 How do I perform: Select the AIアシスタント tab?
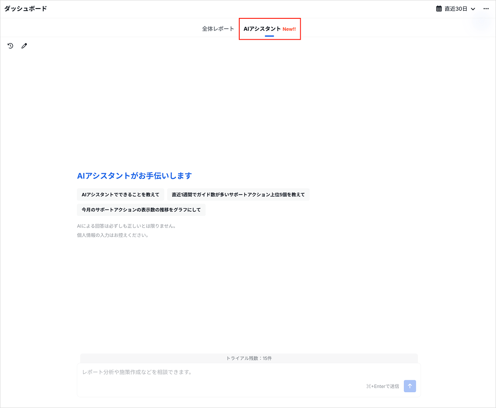(x=262, y=29)
